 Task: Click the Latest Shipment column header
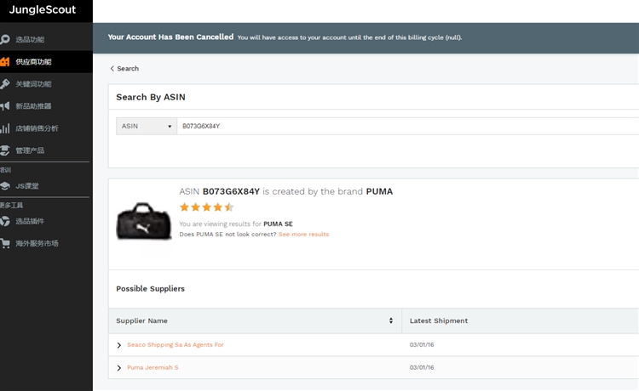coord(439,320)
